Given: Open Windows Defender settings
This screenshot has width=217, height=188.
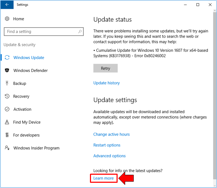Looking at the screenshot, I should click(30, 71).
